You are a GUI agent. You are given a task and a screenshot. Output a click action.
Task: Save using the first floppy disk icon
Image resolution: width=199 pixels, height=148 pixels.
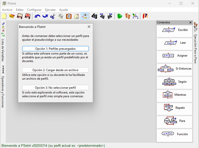(x=20, y=16)
